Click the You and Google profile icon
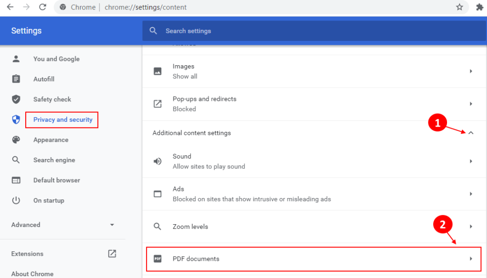Image resolution: width=487 pixels, height=278 pixels. point(16,59)
